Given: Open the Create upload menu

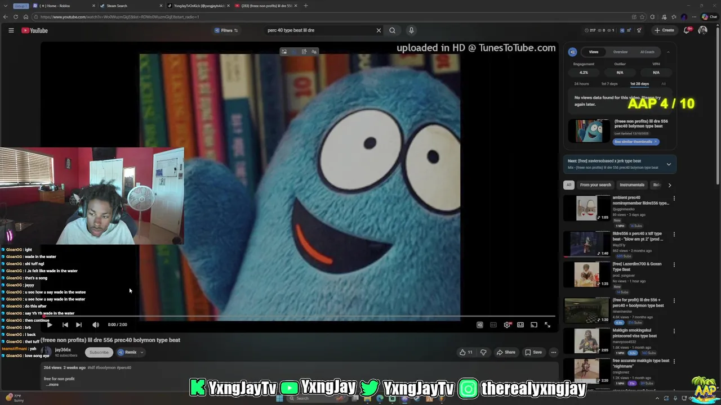Looking at the screenshot, I should (x=664, y=30).
